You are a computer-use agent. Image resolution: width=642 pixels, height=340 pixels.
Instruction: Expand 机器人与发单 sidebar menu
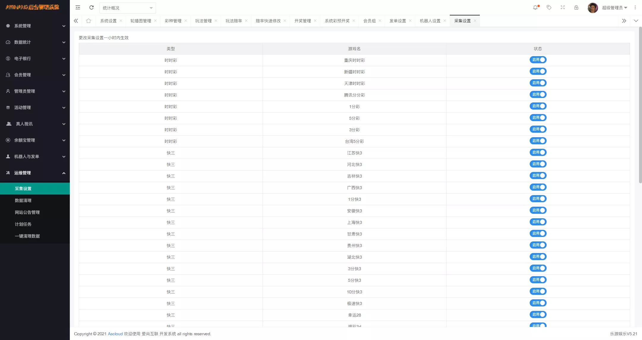click(35, 156)
